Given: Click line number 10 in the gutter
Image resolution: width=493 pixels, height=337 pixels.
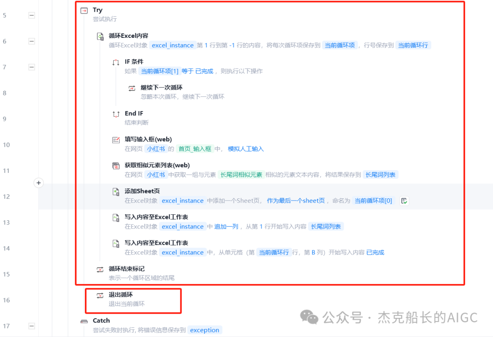Looking at the screenshot, I should click(x=6, y=145).
